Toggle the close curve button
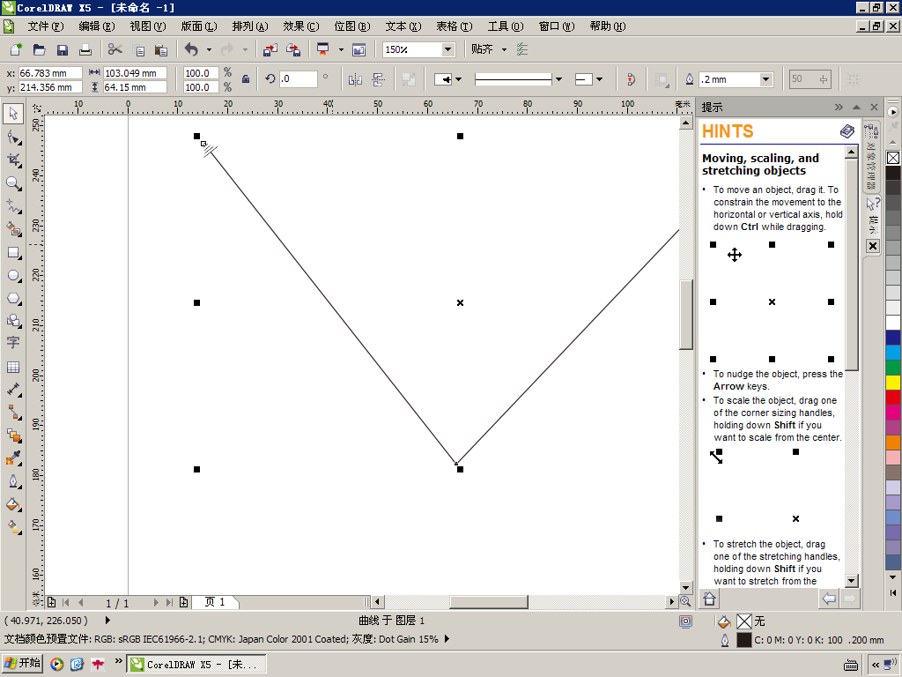902x677 pixels. [630, 79]
